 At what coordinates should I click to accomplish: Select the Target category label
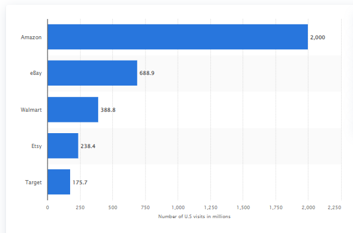tap(33, 182)
